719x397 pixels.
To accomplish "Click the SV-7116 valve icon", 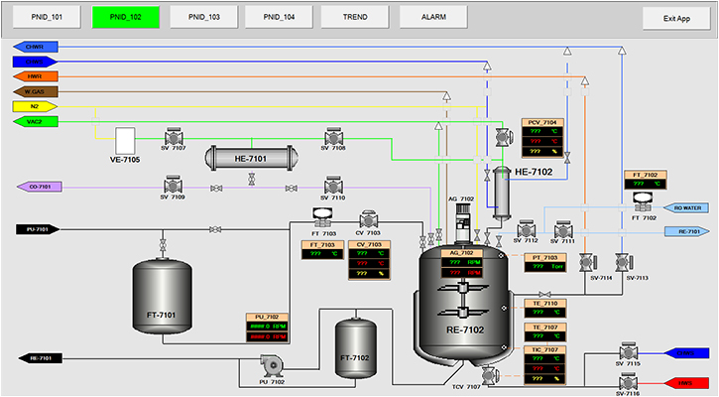I will 628,382.
